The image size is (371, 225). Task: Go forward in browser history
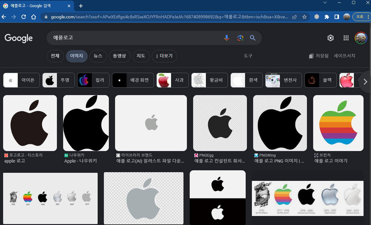coord(14,17)
